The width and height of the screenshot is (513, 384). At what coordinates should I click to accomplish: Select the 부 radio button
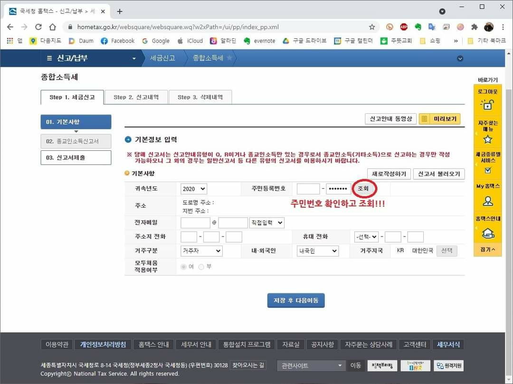201,267
